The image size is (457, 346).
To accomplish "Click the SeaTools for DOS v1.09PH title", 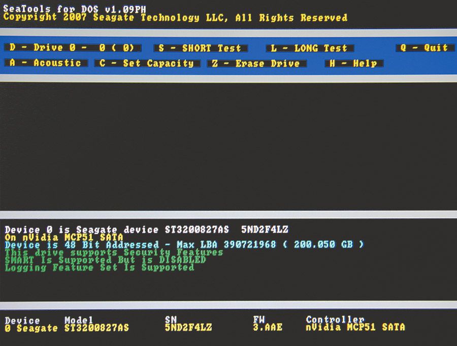I will [75, 9].
